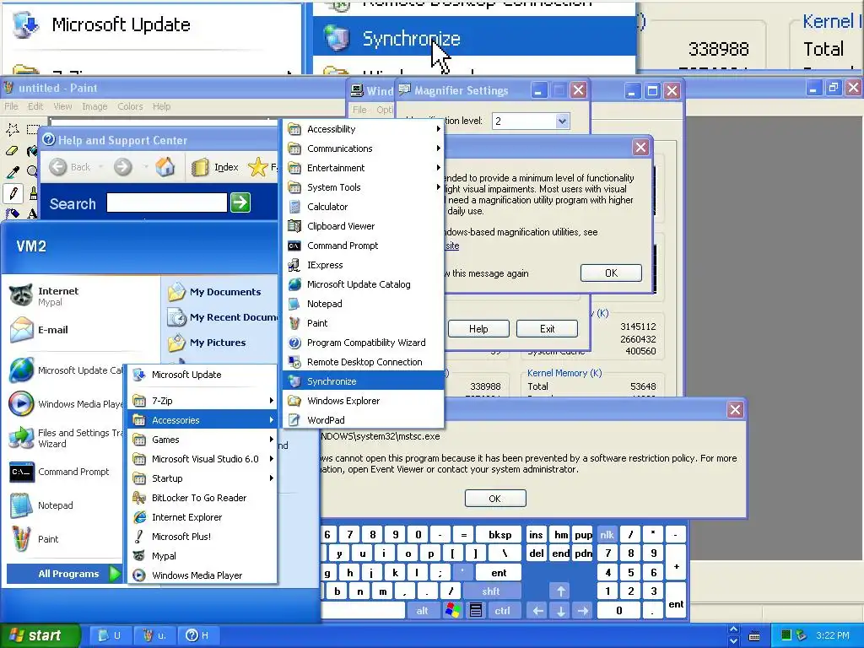Click the system clock in taskbar tray
This screenshot has height=648, width=864.
click(x=833, y=635)
